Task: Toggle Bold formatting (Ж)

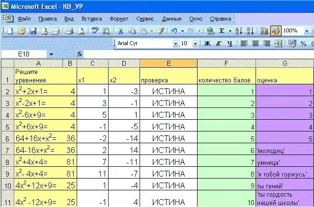Action: pyautogui.click(x=207, y=44)
